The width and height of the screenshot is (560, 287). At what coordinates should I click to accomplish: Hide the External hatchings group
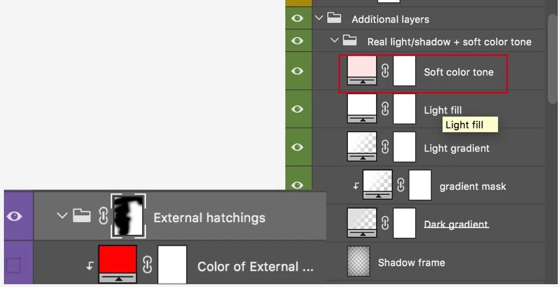15,216
